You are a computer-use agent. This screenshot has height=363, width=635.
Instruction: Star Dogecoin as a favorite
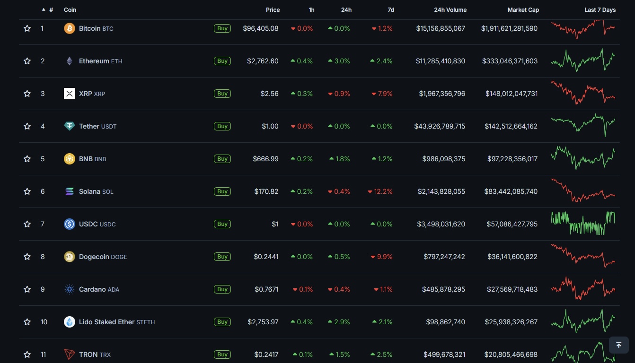(27, 257)
